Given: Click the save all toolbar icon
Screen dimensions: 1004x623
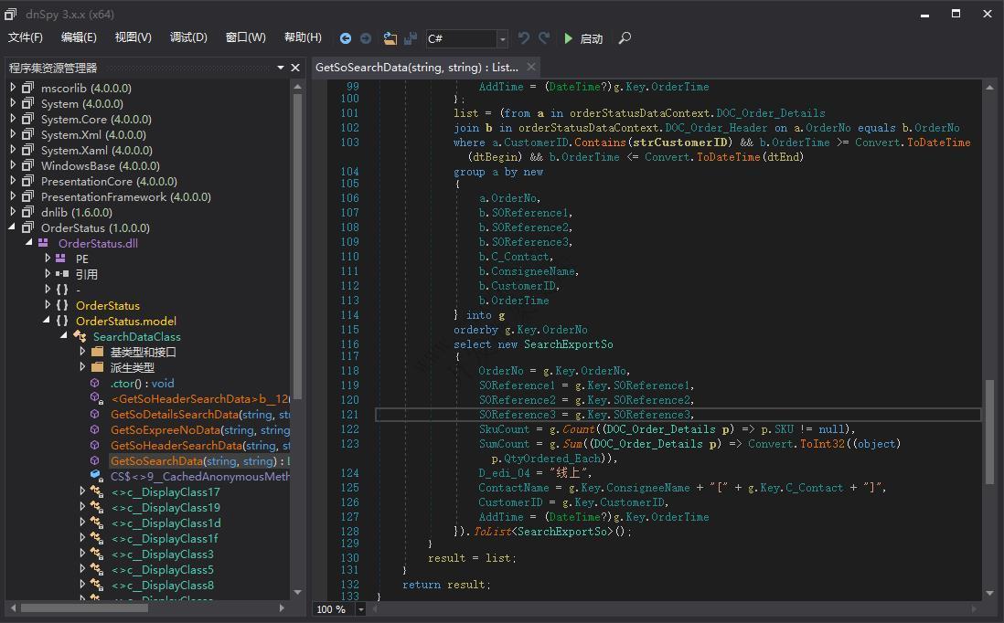Looking at the screenshot, I should tap(411, 38).
